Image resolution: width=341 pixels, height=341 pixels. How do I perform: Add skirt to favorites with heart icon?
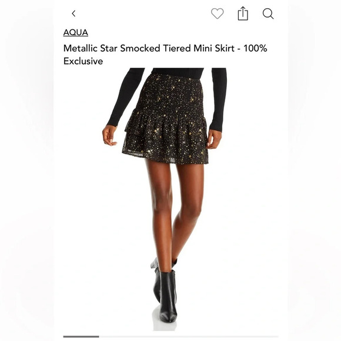coord(218,14)
